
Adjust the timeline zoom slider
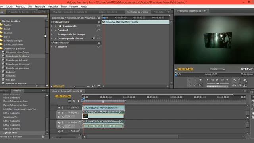point(60,137)
